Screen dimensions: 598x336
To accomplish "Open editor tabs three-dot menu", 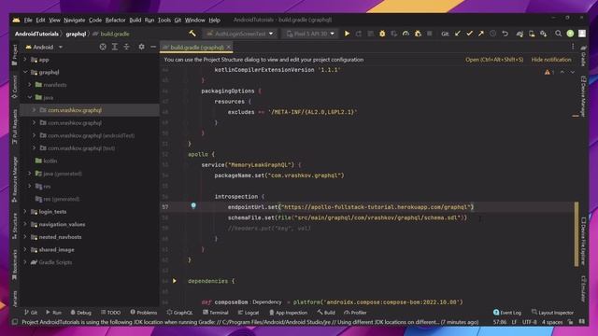I will (x=573, y=47).
